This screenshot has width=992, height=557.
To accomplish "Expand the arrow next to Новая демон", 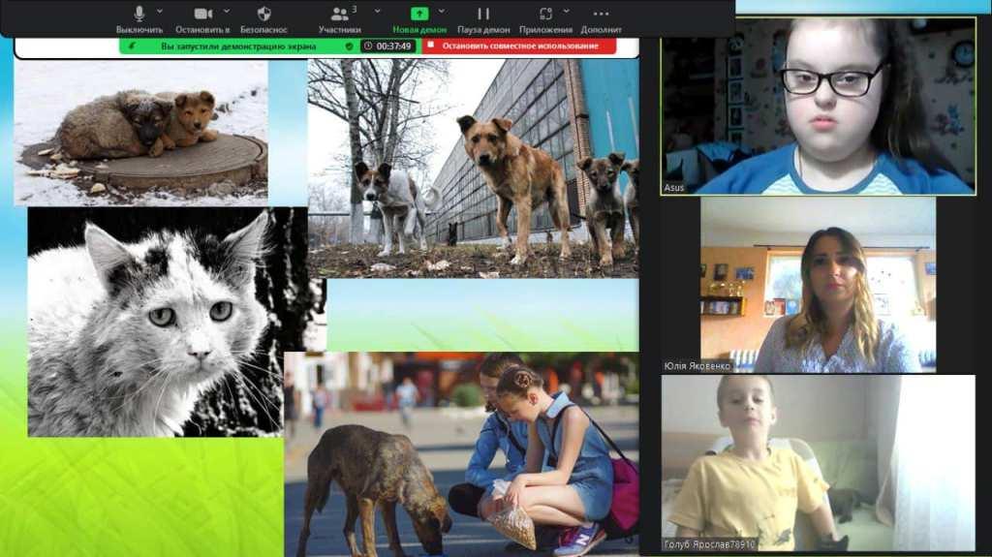I will 444,13.
